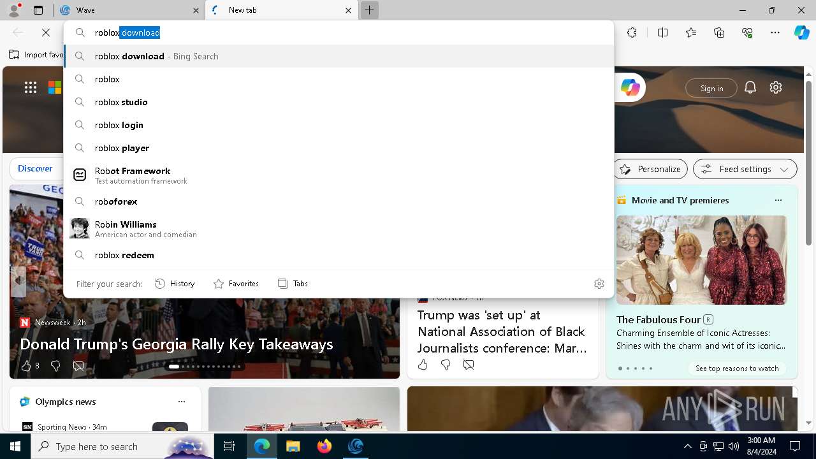Filter search by History
The image size is (816, 459).
[175, 284]
